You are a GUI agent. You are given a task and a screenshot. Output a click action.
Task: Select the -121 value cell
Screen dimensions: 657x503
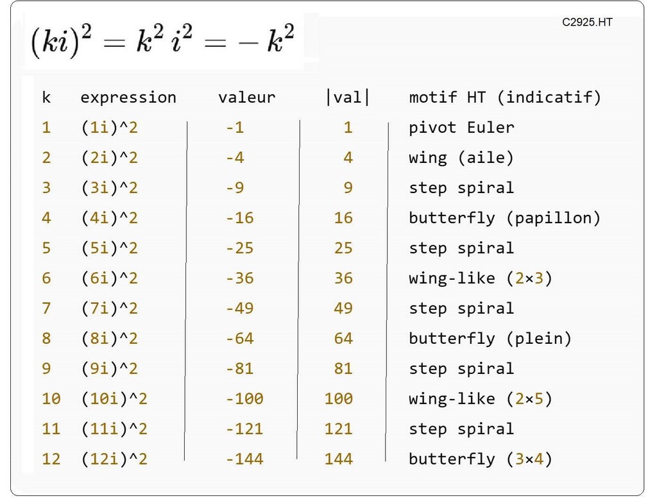click(244, 429)
